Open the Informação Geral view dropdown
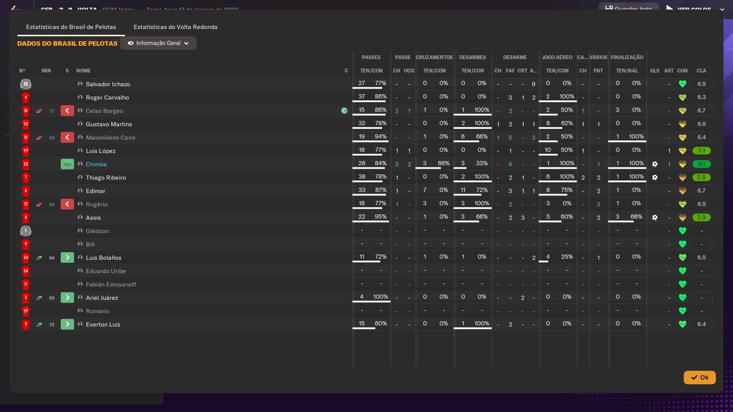 158,43
